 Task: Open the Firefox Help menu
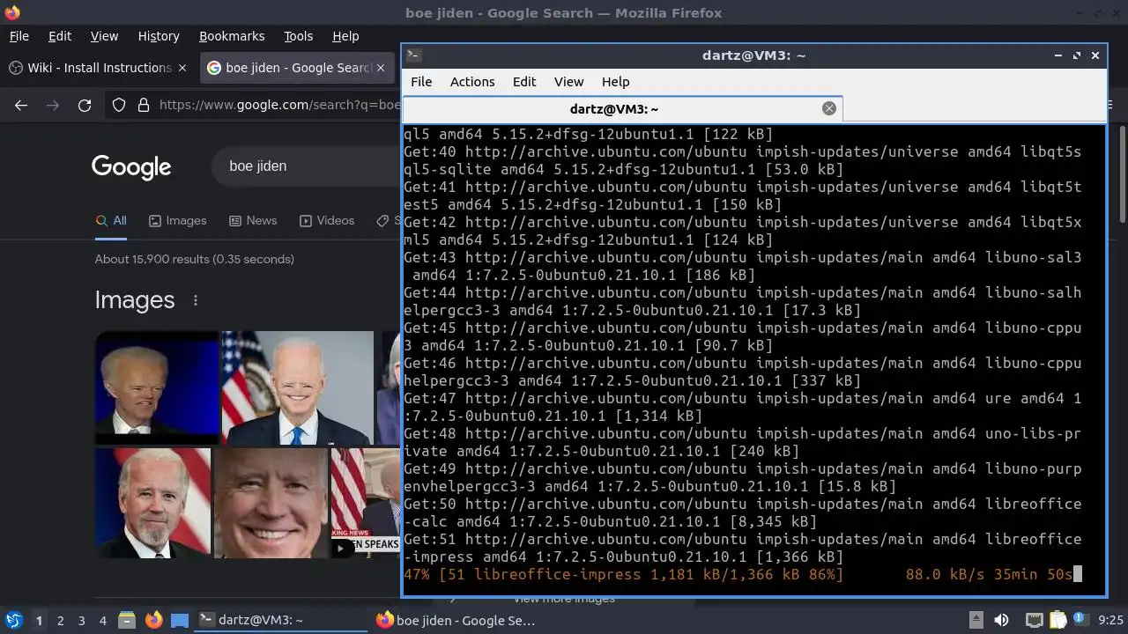pos(345,36)
